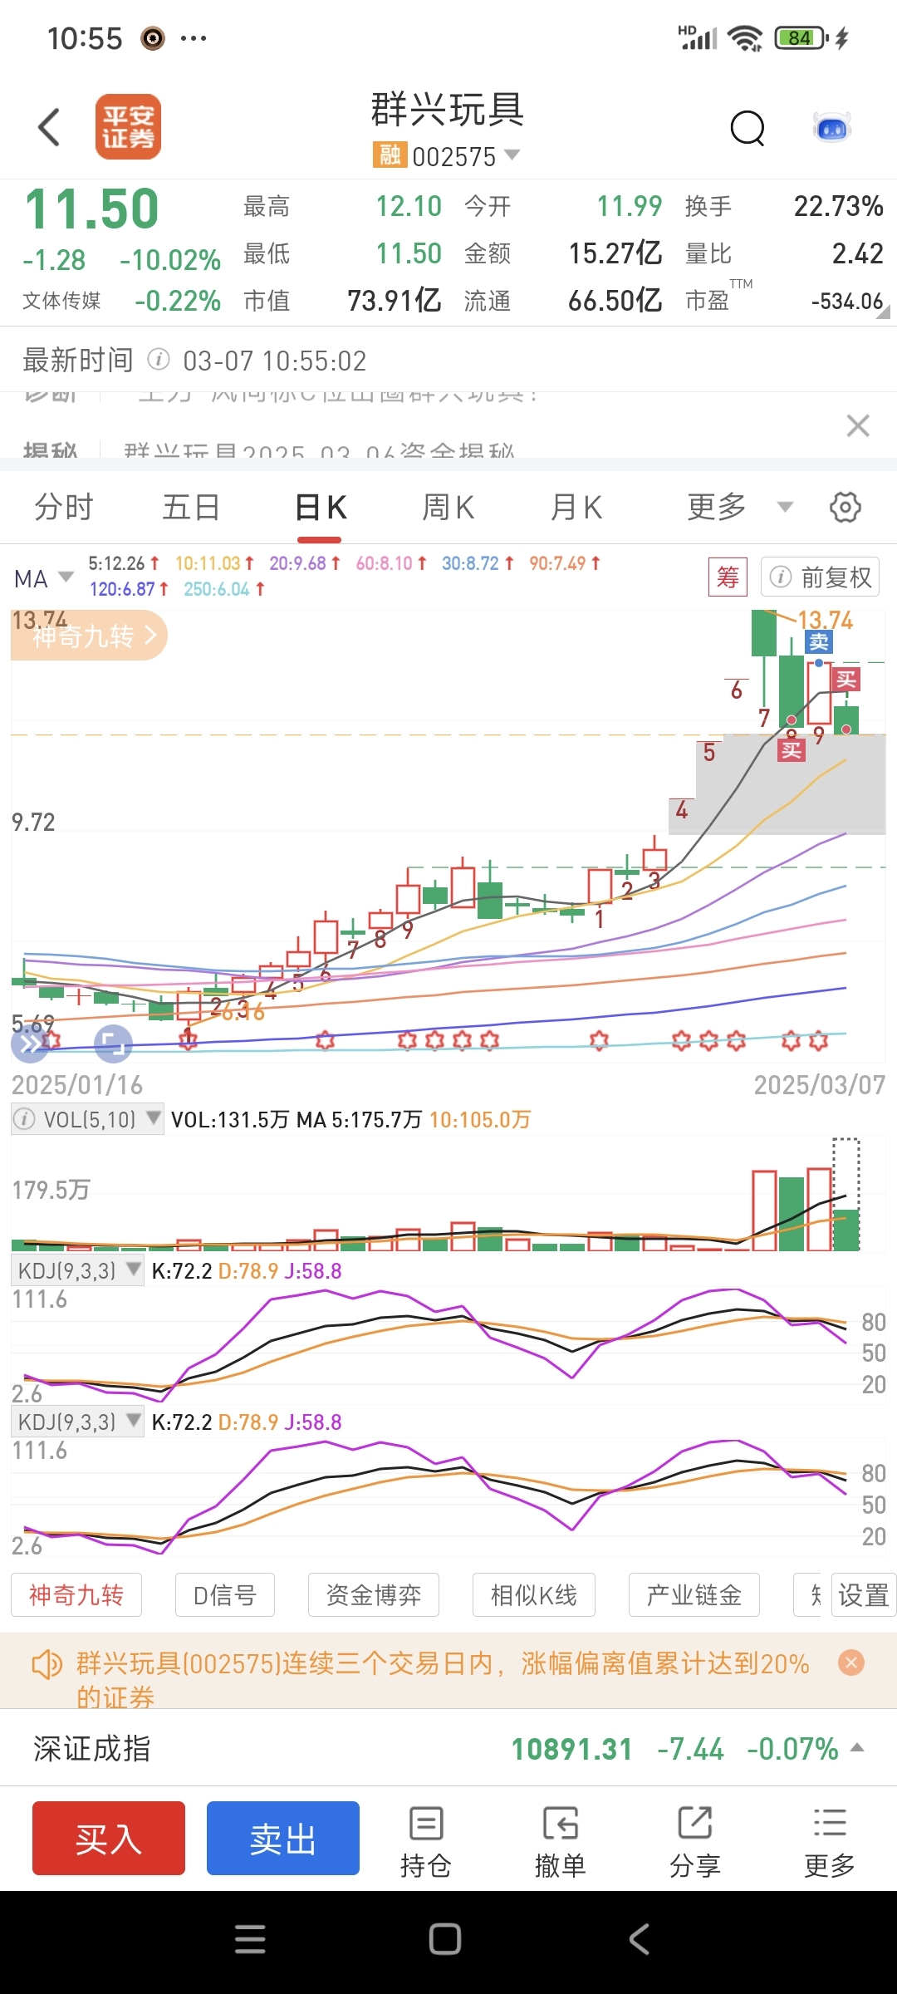Tap the latest dotted volume bar

(x=846, y=1194)
